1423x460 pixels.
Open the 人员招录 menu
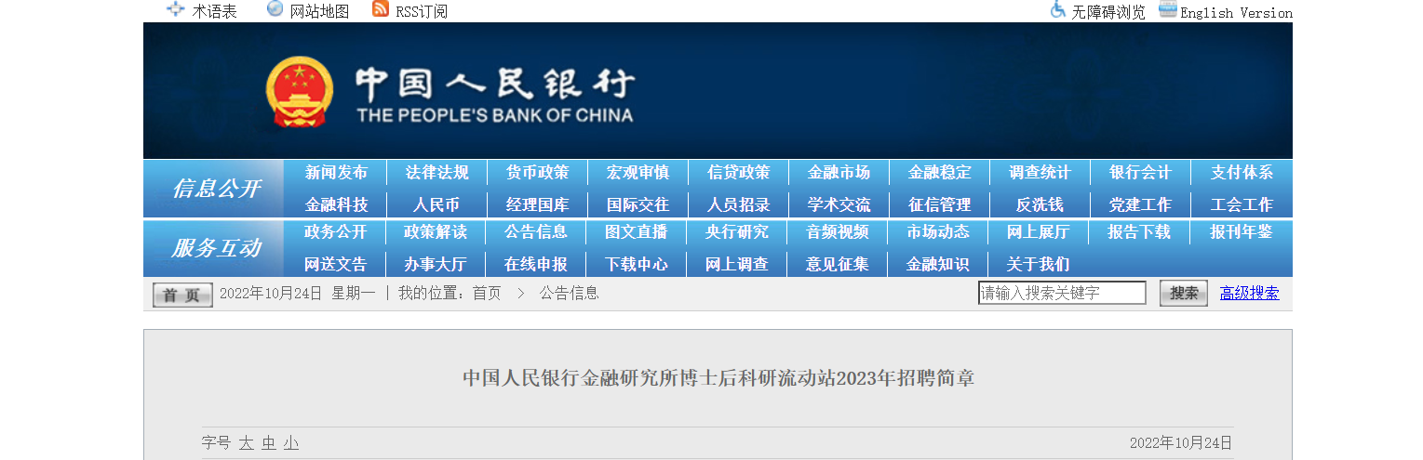pos(738,204)
